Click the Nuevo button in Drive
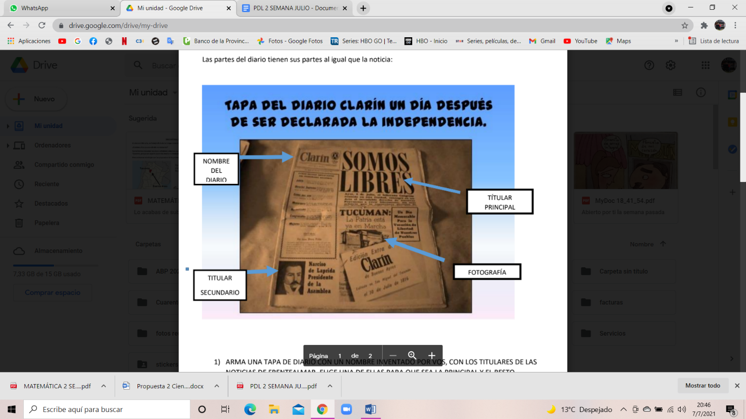 point(36,99)
